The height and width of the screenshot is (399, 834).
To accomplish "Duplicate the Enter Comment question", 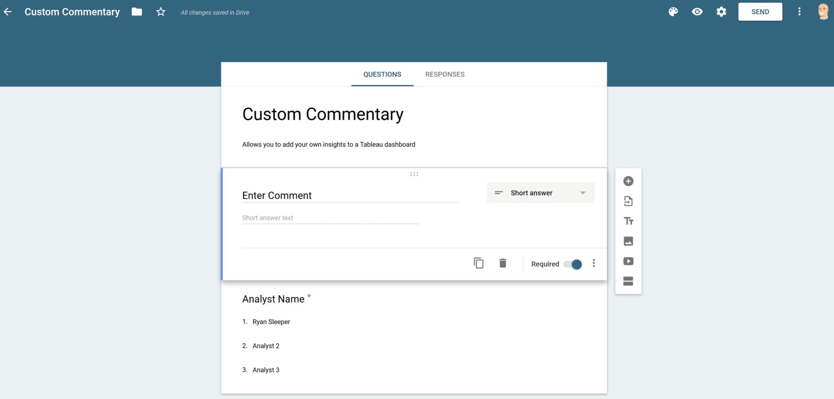I will tap(478, 263).
